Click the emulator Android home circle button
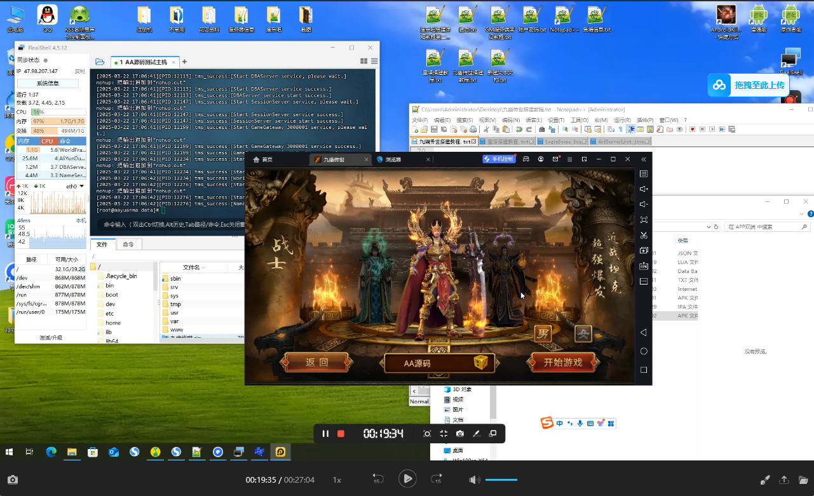The width and height of the screenshot is (814, 496). [x=644, y=351]
